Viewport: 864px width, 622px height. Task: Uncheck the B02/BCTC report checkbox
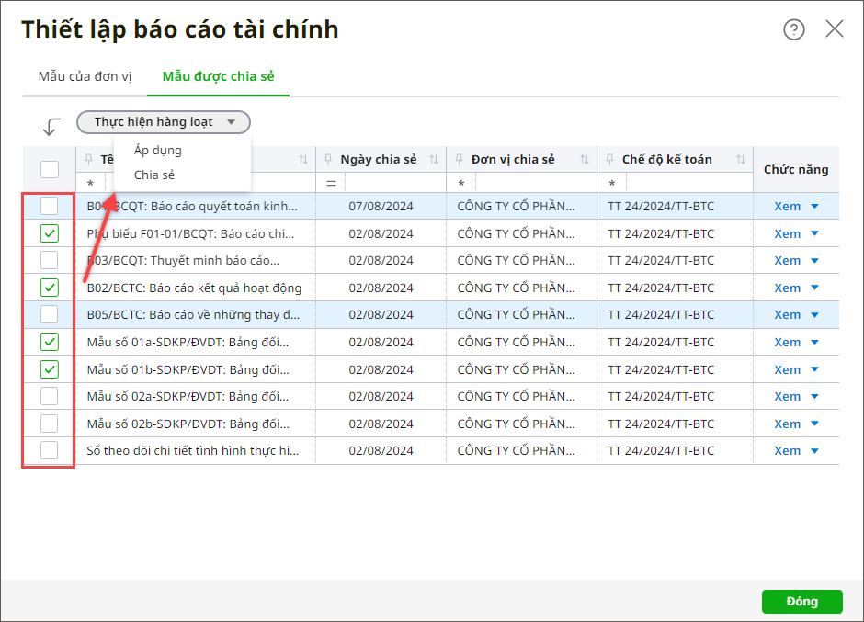(x=50, y=288)
